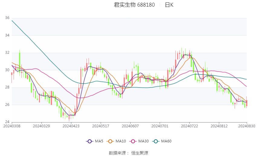This screenshot has height=156, width=257.
Task: Click x-axis date label 20240607
Action: 130,126
